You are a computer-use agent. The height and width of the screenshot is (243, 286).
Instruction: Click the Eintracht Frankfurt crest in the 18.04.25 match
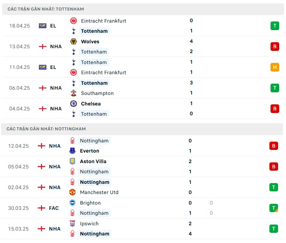pyautogui.click(x=74, y=21)
